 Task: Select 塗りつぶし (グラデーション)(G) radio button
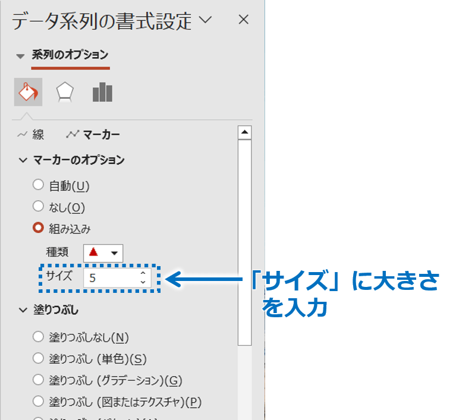[x=38, y=380]
